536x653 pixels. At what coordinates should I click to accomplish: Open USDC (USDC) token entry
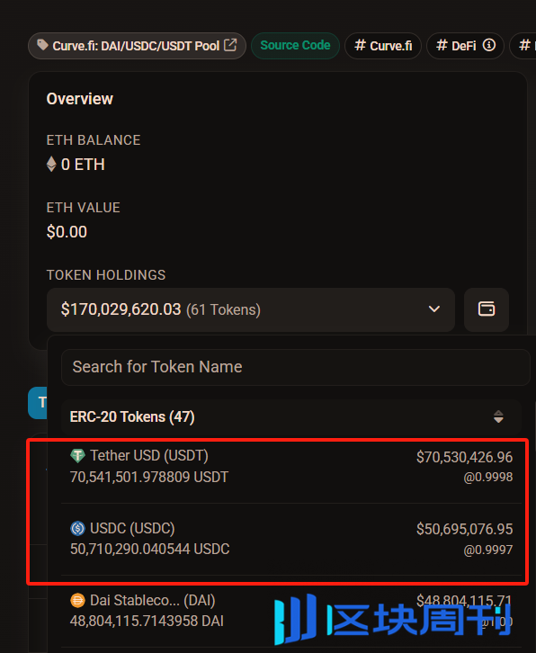click(x=291, y=539)
